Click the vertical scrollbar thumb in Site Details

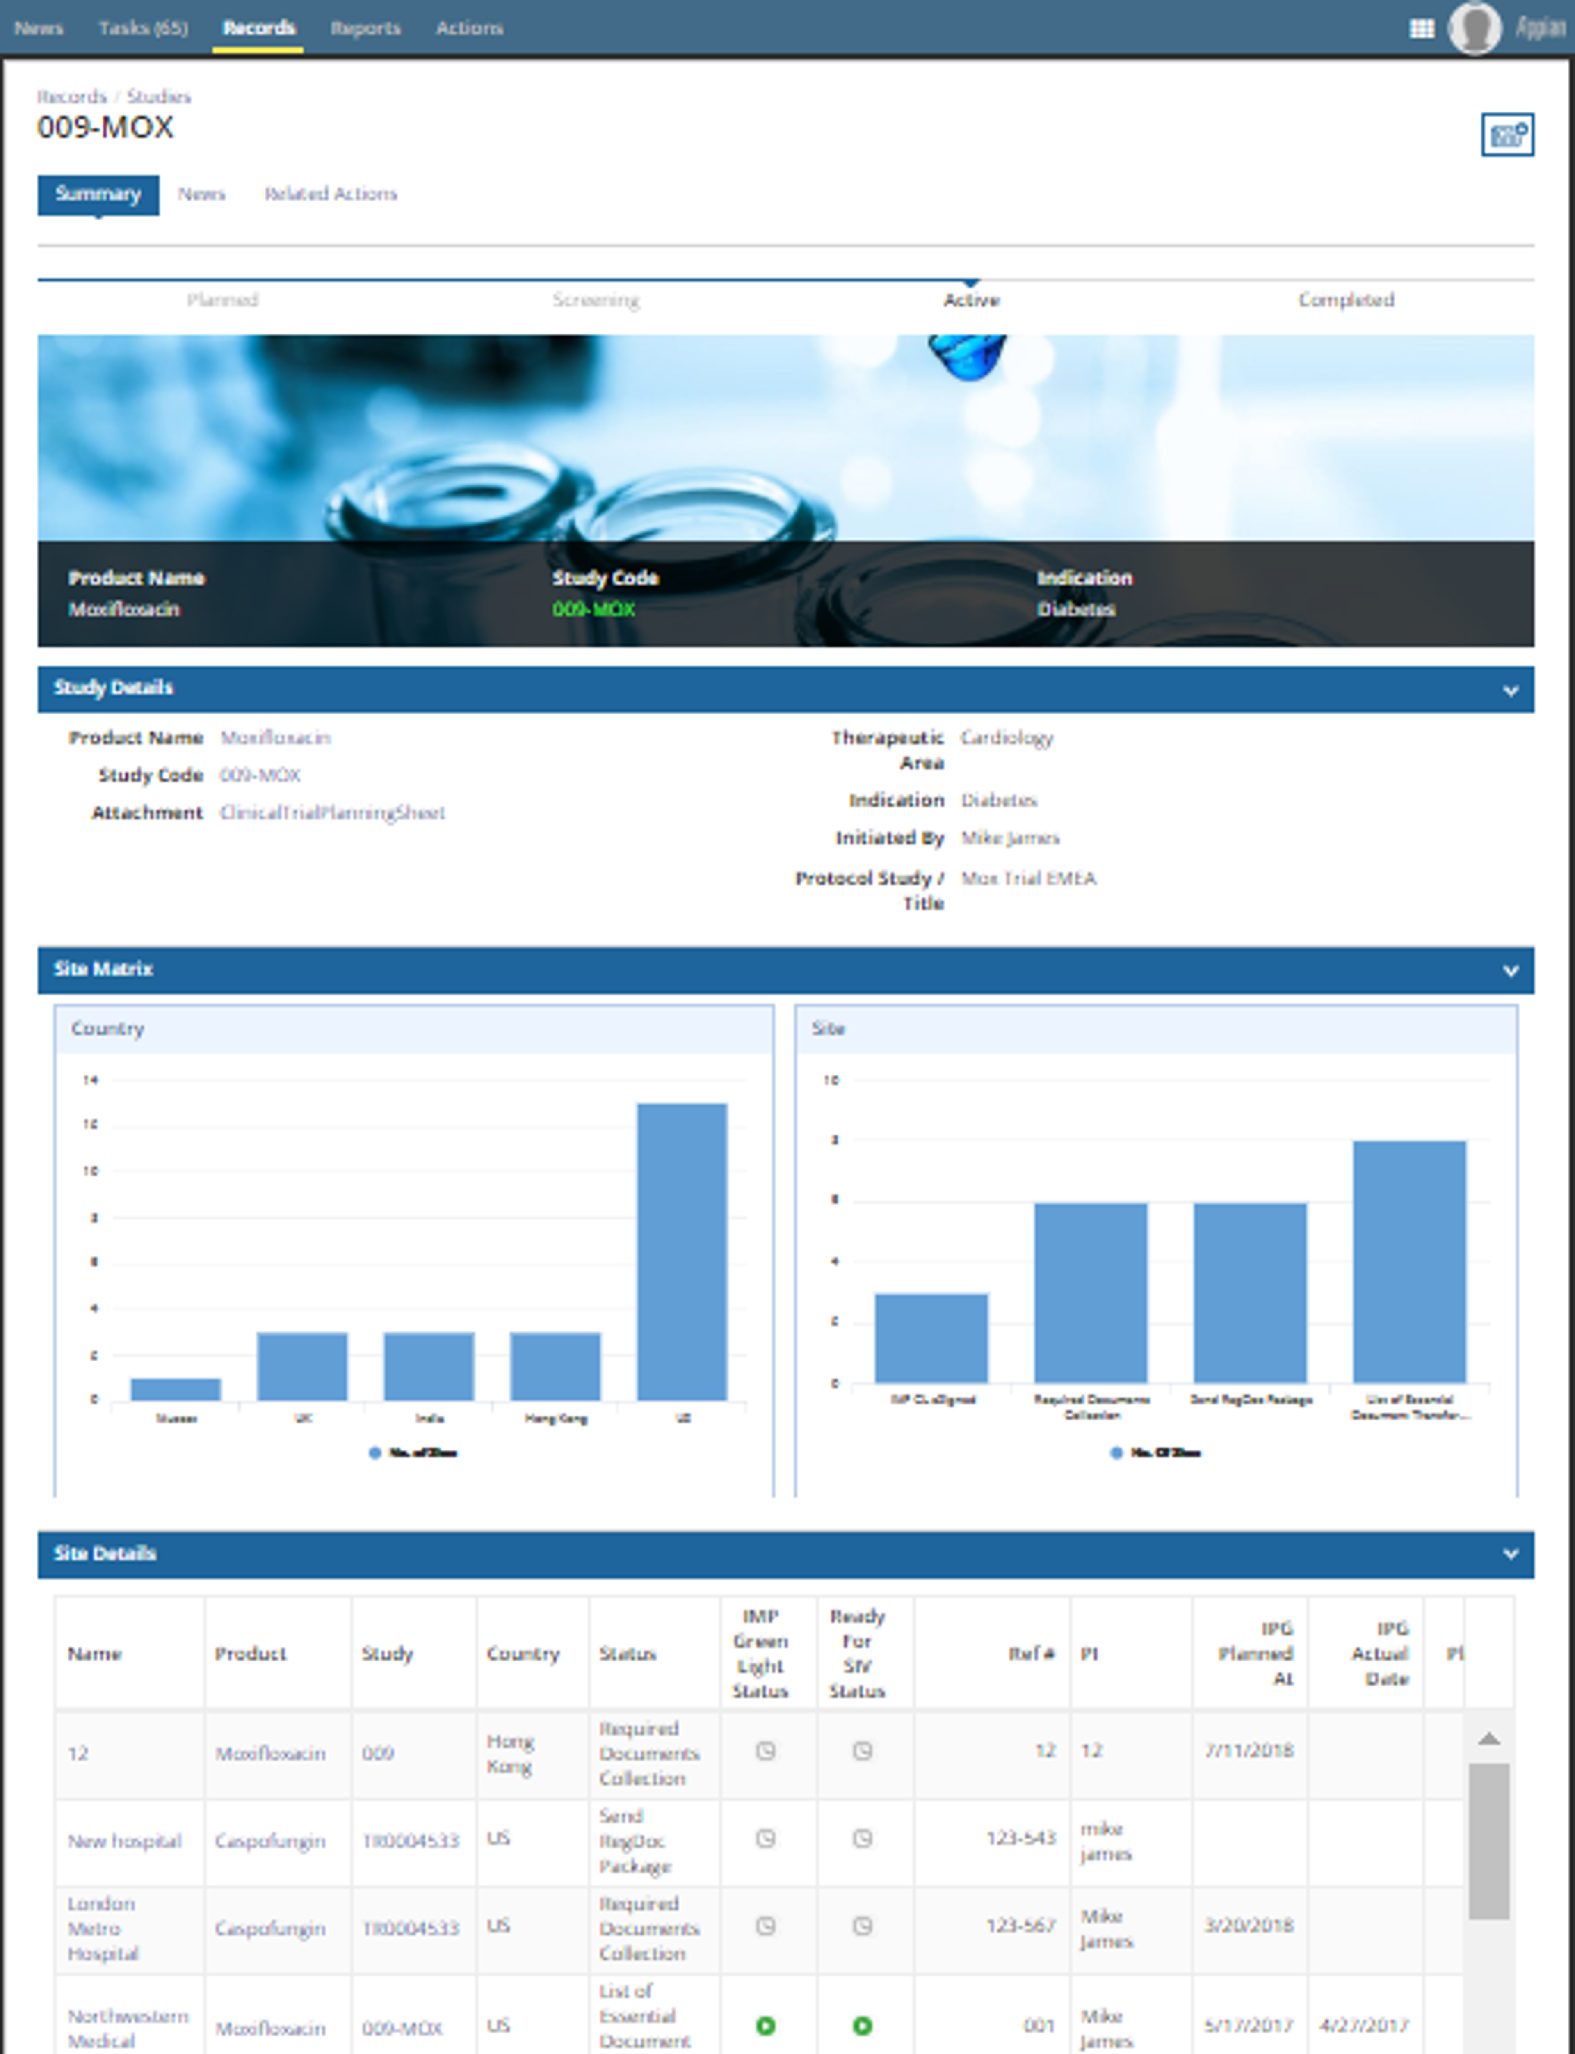[1489, 1841]
